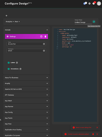The height and width of the screenshot is (137, 102).
Task: Click YAML line 'model: aws'
Action: [x=66, y=43]
